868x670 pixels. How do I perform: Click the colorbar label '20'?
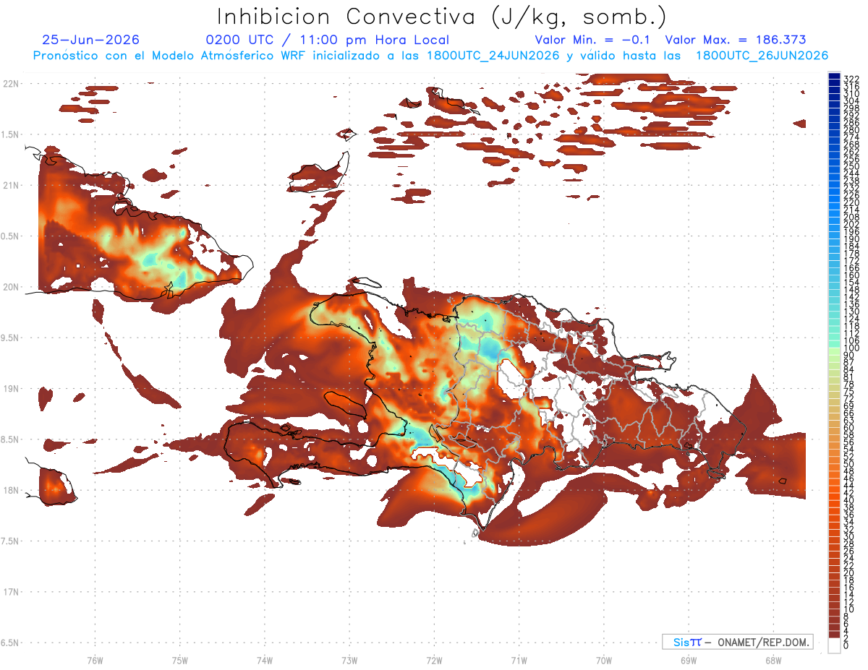click(x=848, y=573)
